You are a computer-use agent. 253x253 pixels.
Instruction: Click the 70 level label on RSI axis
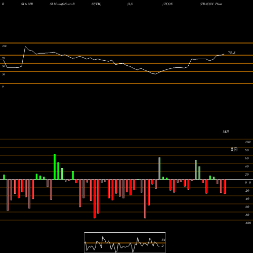(4, 58)
